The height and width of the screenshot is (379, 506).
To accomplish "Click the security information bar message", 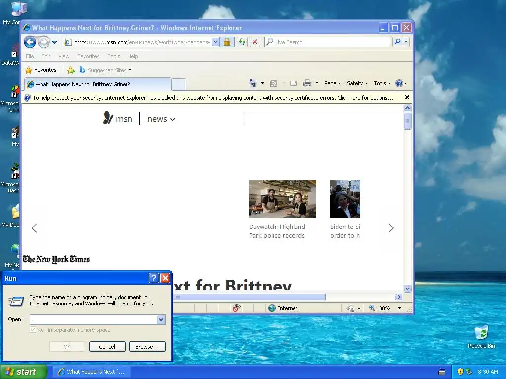I will click(x=213, y=98).
